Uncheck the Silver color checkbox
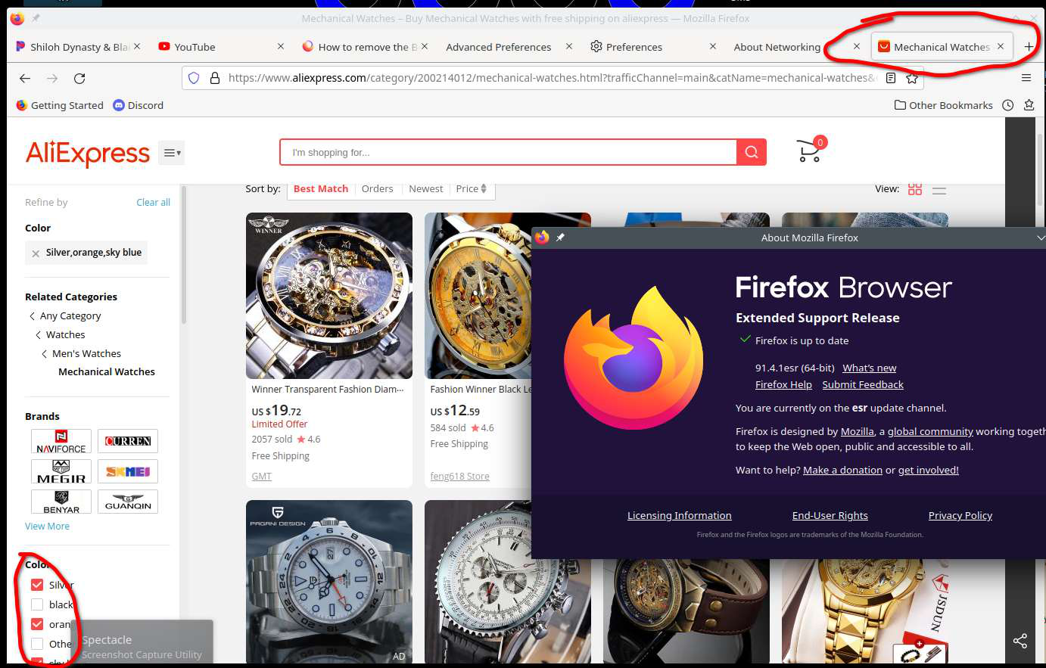 tap(37, 585)
